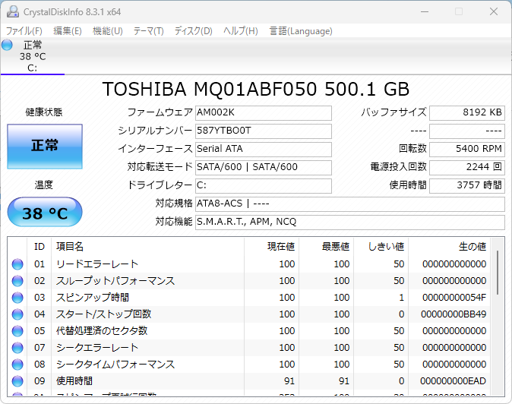The image size is (512, 404).
Task: Open the テーマ(T) menu
Action: (148, 31)
